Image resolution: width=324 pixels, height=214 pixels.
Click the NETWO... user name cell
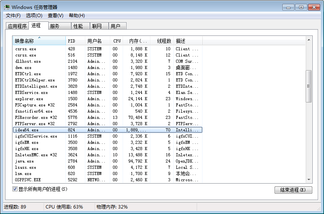coord(96,180)
